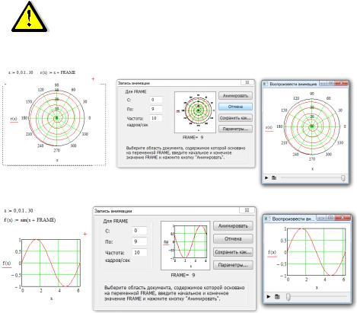The image size is (357, 313).
Task: Click the yellow warning triangle icon
Action: (30, 17)
